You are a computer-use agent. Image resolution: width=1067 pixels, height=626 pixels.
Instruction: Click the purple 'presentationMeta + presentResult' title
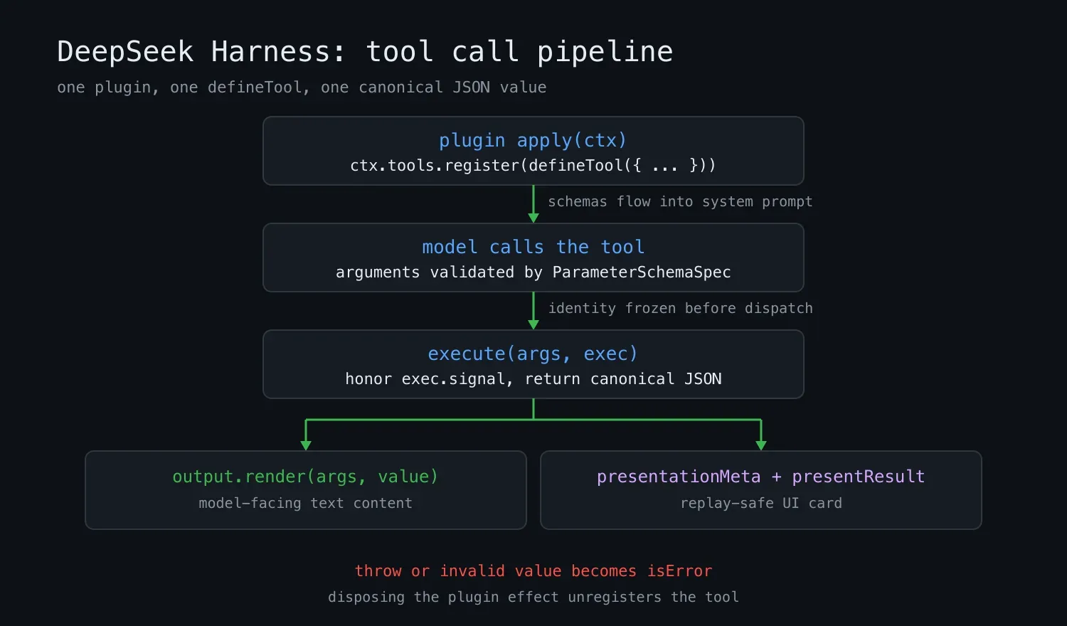(760, 477)
